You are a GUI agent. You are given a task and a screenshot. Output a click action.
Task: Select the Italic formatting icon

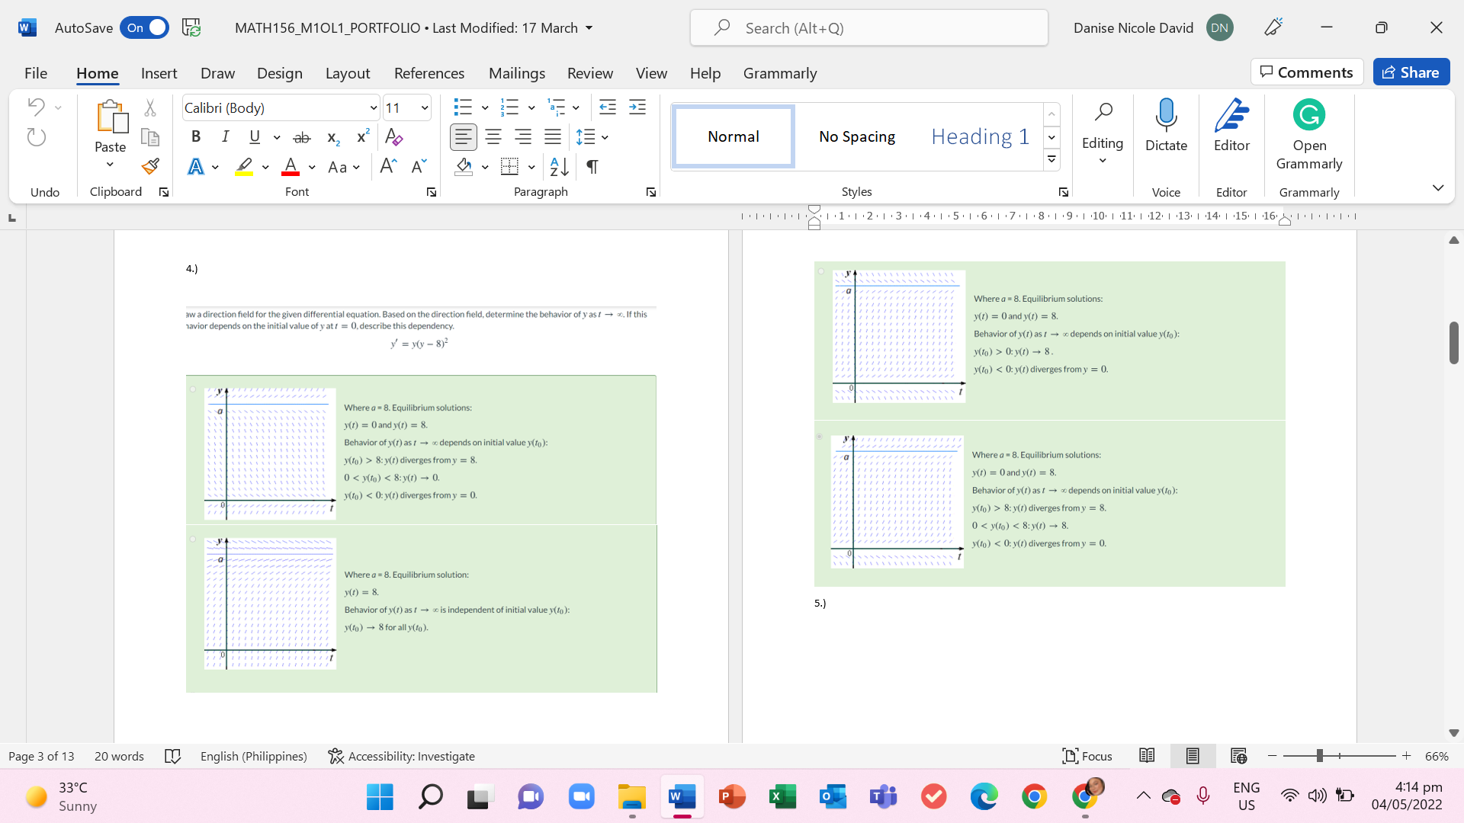[225, 138]
